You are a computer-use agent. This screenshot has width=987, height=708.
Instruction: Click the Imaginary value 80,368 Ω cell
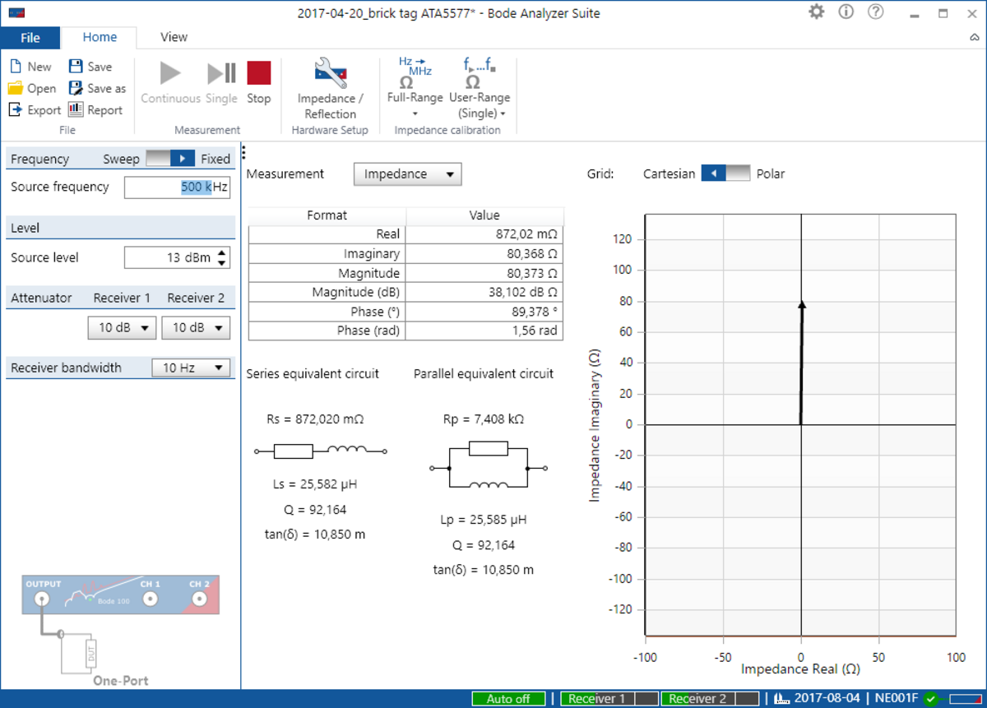point(485,254)
